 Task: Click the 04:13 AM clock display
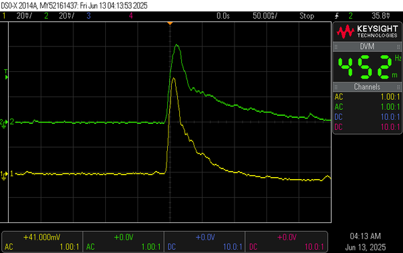coord(365,236)
